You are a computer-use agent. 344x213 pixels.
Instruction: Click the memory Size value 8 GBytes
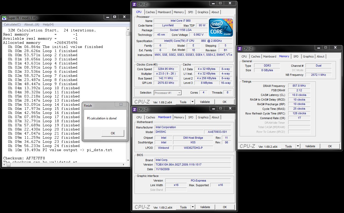tap(267, 70)
